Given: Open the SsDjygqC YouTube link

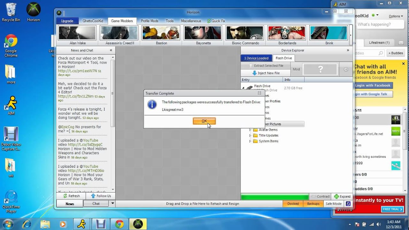Looking at the screenshot, I should click(85, 144).
